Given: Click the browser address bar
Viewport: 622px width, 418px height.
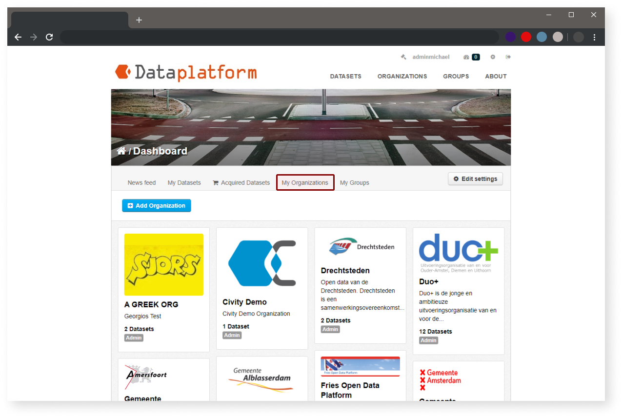Looking at the screenshot, I should pyautogui.click(x=279, y=37).
